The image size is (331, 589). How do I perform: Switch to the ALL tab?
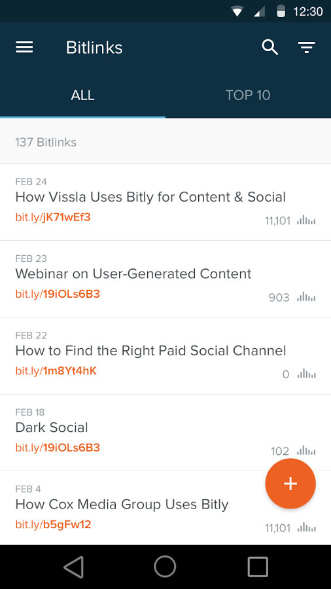(82, 95)
